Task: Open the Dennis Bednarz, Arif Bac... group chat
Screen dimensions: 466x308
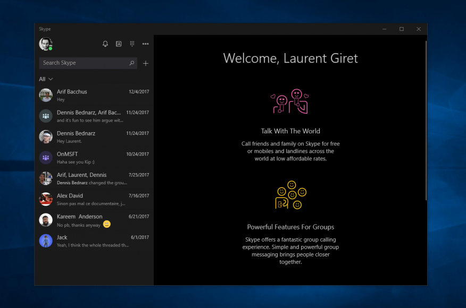Action: click(94, 116)
